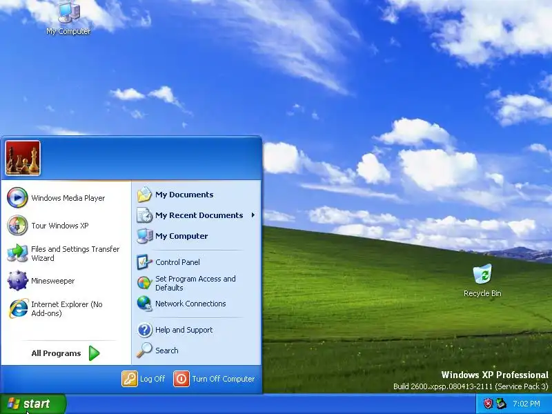Click the Log Off button label
The image size is (552, 414).
[152, 379]
